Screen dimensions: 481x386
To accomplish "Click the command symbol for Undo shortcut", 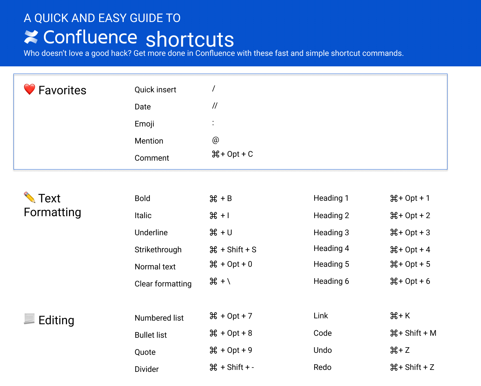I will (x=394, y=351).
